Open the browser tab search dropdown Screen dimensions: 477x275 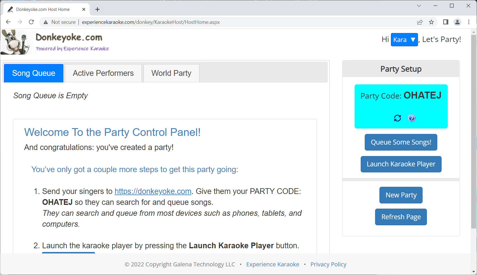tap(419, 6)
